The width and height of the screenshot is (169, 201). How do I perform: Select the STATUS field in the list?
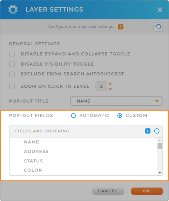(x=33, y=161)
